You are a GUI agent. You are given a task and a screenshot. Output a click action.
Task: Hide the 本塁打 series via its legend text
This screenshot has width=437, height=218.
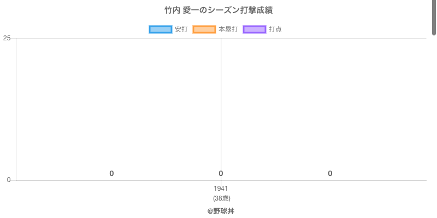[228, 29]
